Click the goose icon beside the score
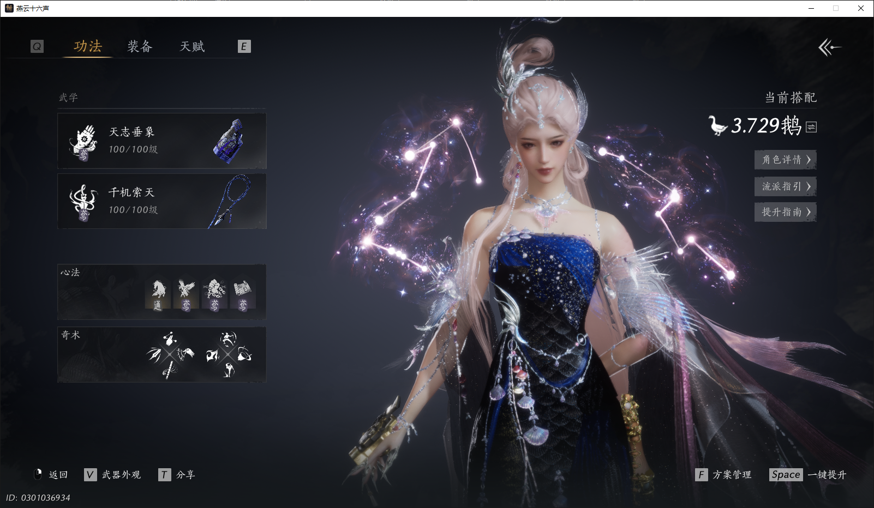Screen dimensions: 874x508 [x=717, y=125]
